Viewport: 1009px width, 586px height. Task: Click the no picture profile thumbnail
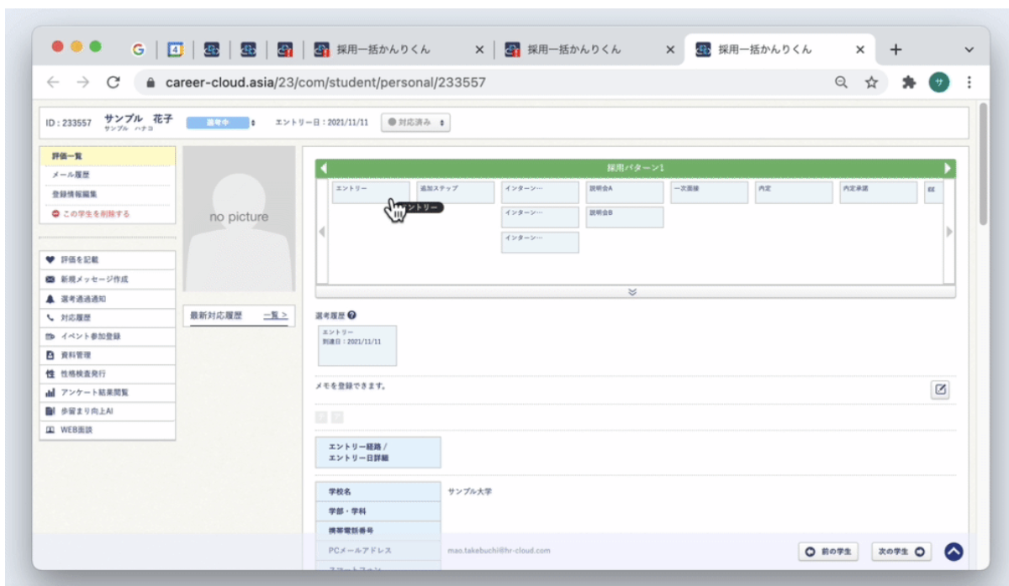[239, 218]
